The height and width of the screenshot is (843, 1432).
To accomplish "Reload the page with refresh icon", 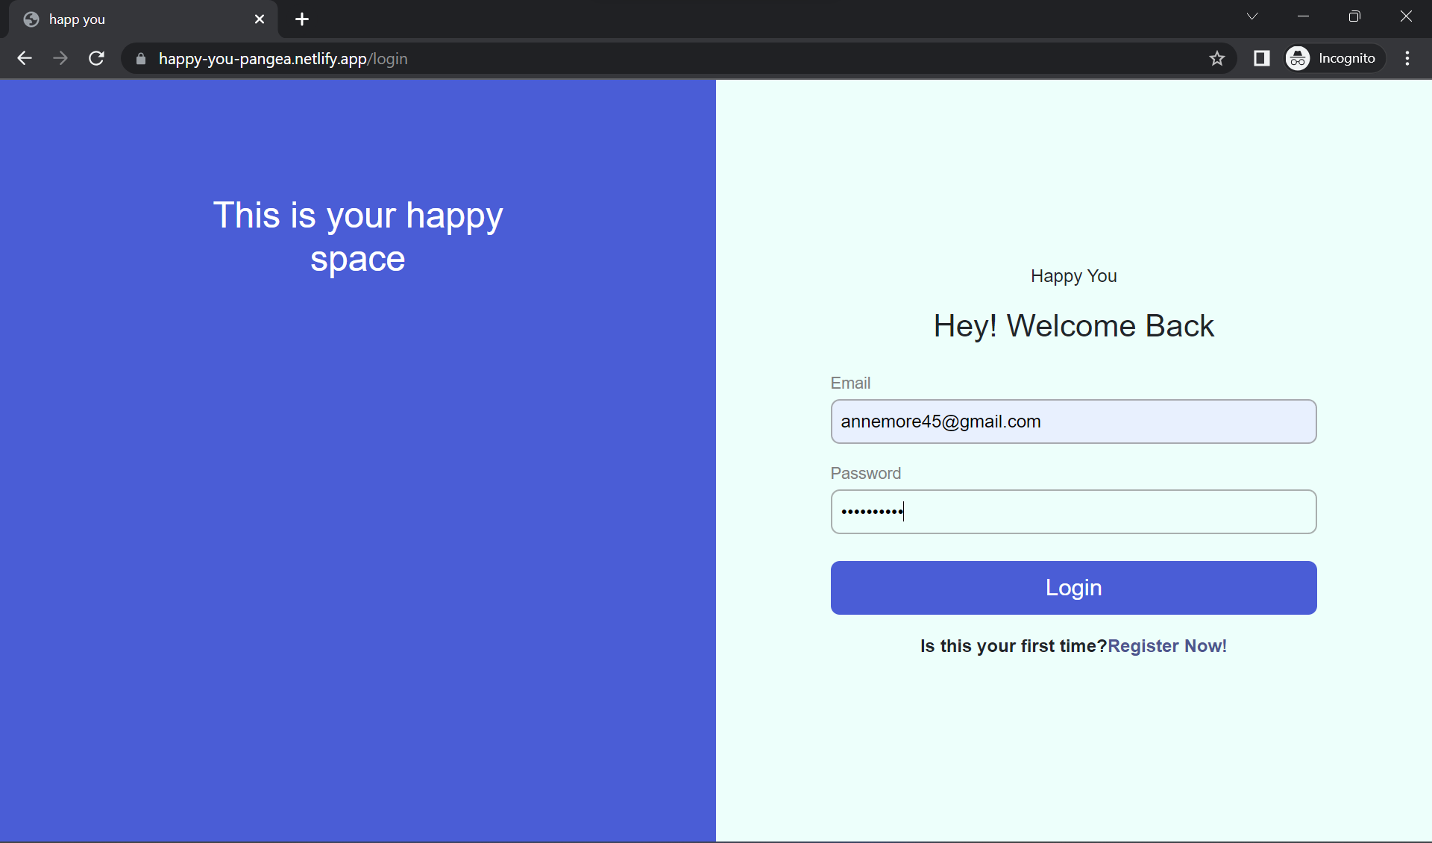I will 96,58.
